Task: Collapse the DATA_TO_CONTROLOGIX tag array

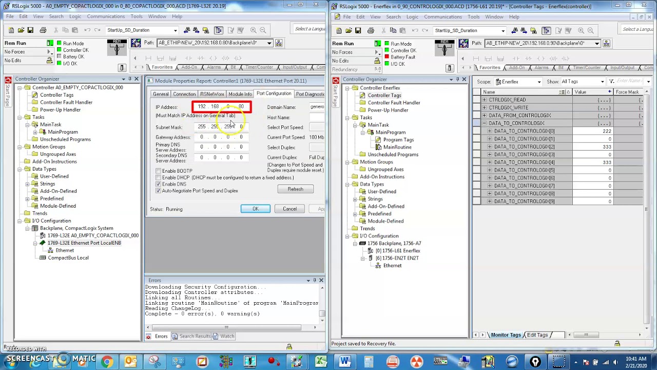Action: coord(484,123)
